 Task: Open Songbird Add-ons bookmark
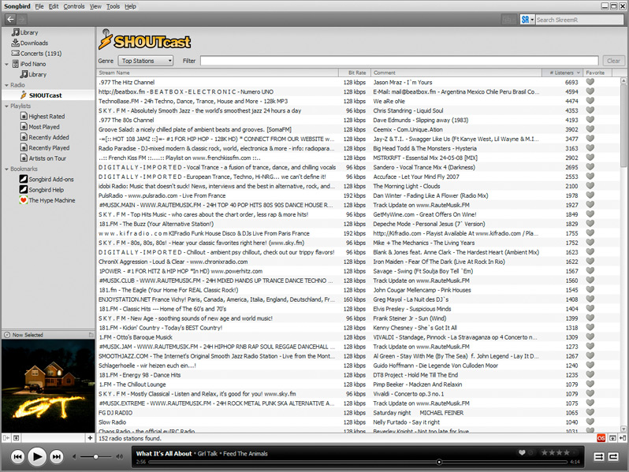47,179
